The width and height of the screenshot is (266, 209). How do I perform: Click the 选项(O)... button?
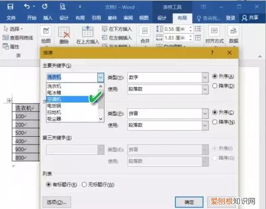click(57, 202)
